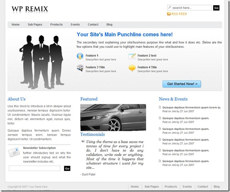Click the main punchline headline

[125, 35]
